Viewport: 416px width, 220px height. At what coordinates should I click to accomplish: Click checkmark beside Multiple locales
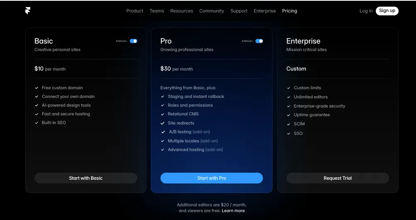coord(163,141)
